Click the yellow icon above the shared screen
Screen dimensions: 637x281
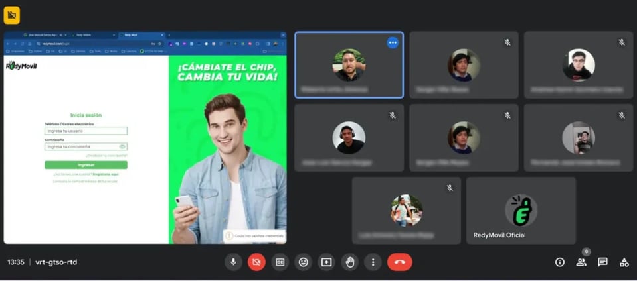[12, 15]
